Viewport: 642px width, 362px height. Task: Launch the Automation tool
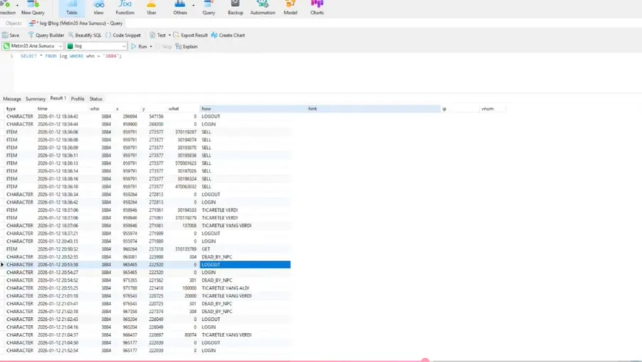click(262, 8)
